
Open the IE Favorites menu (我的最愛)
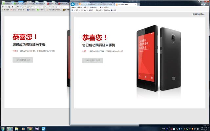tap(93, 7)
